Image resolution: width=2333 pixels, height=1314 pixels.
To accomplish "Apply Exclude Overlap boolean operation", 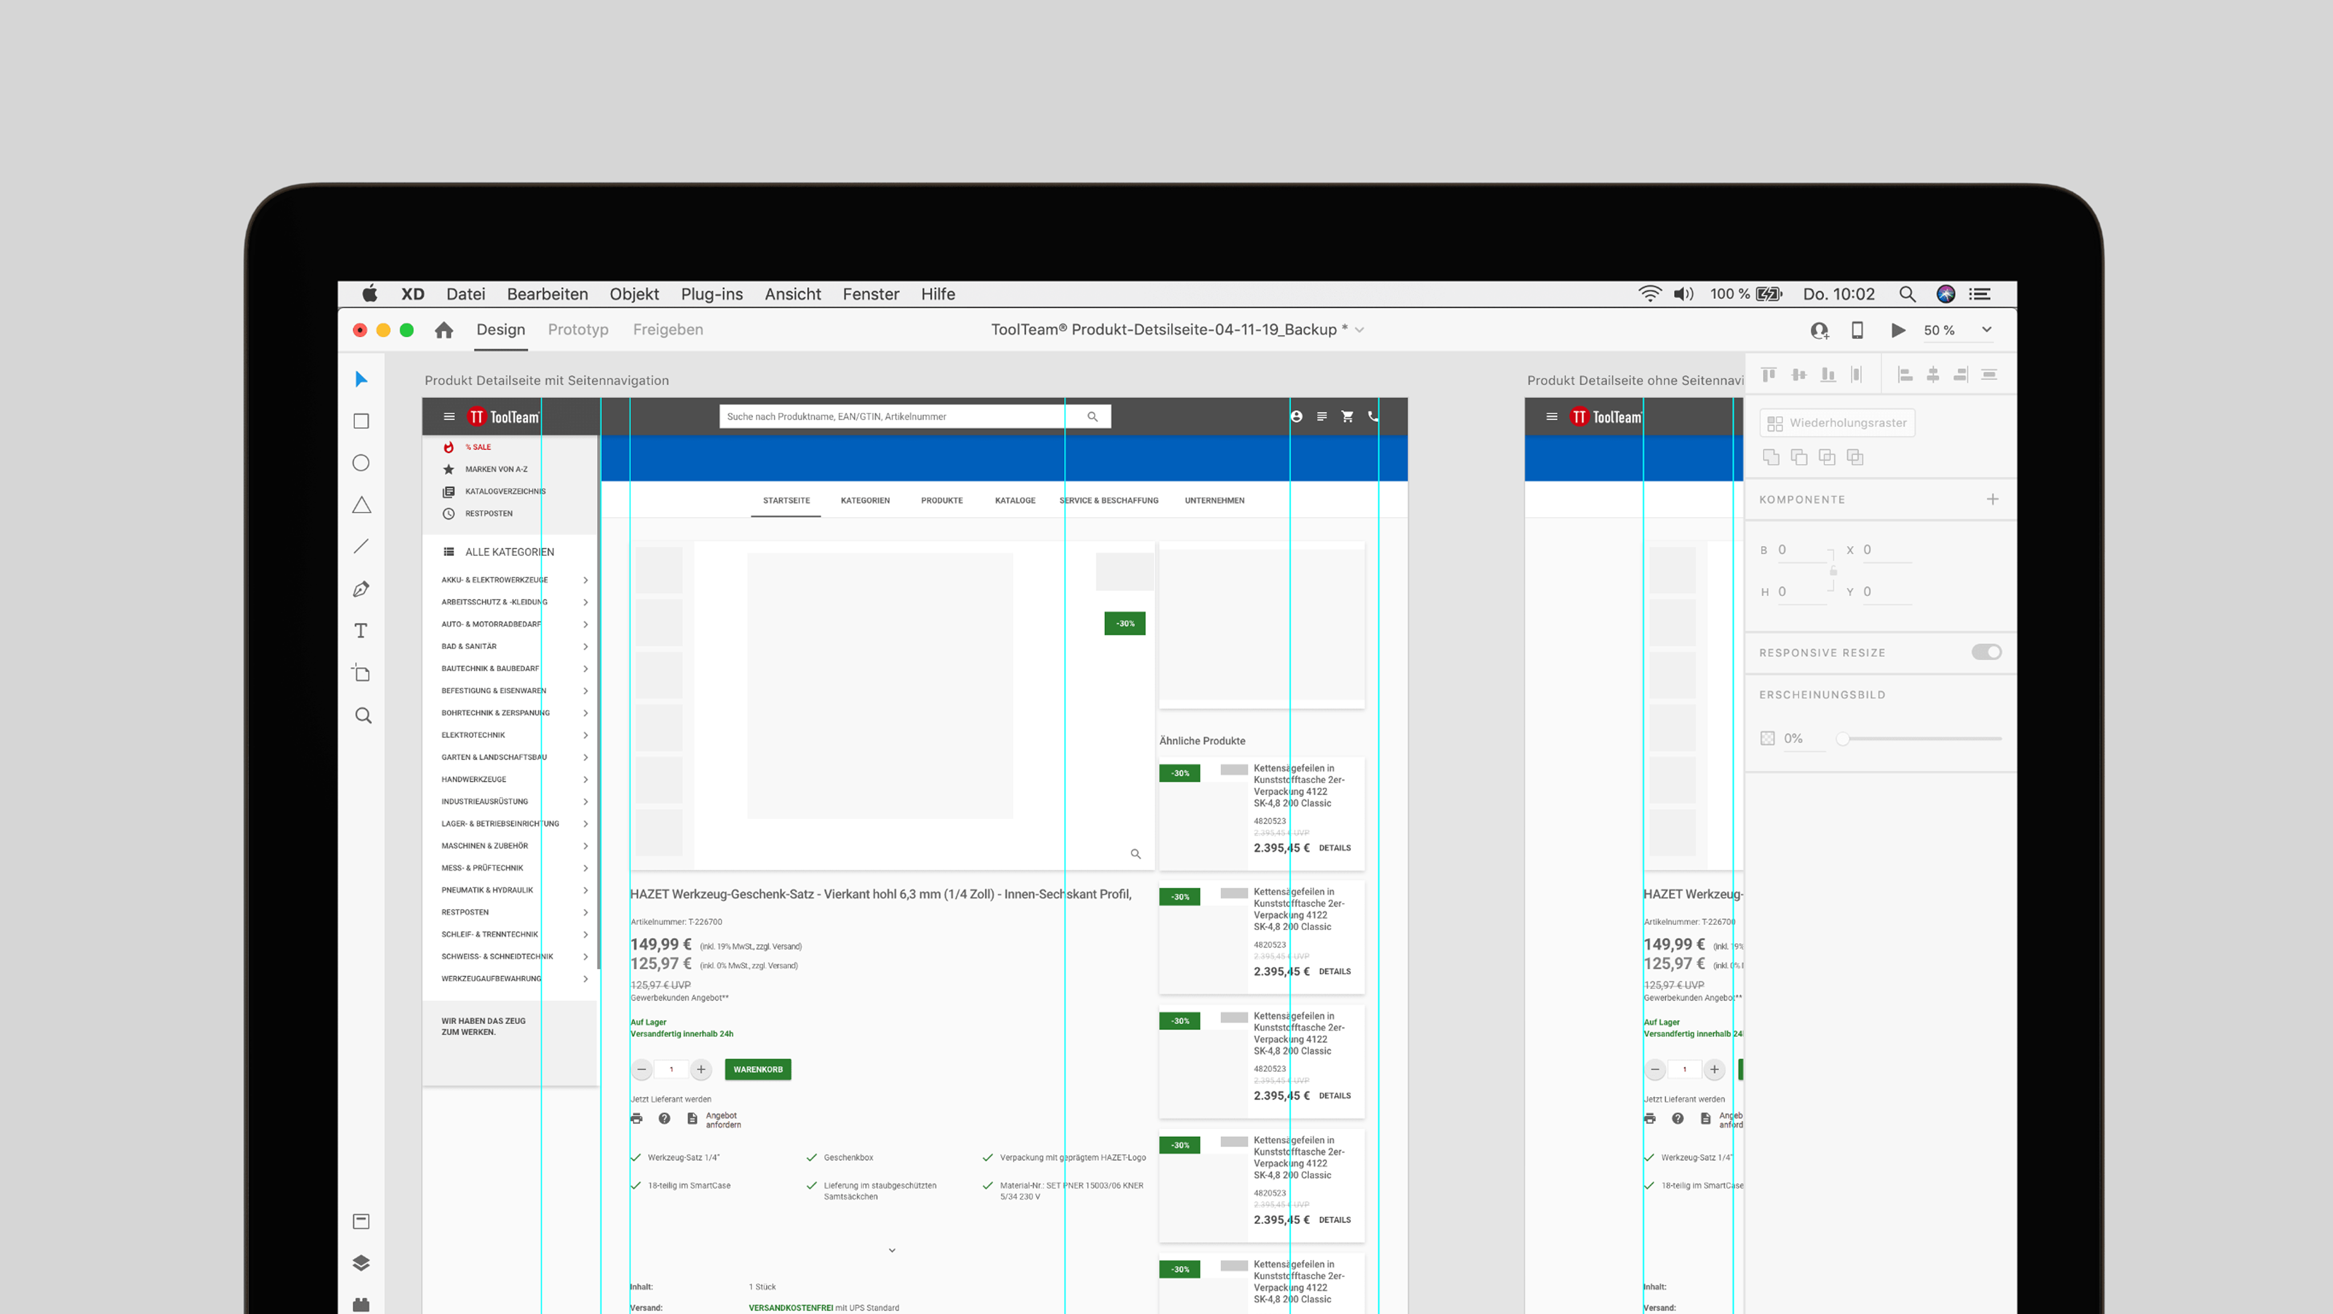I will pyautogui.click(x=1855, y=457).
